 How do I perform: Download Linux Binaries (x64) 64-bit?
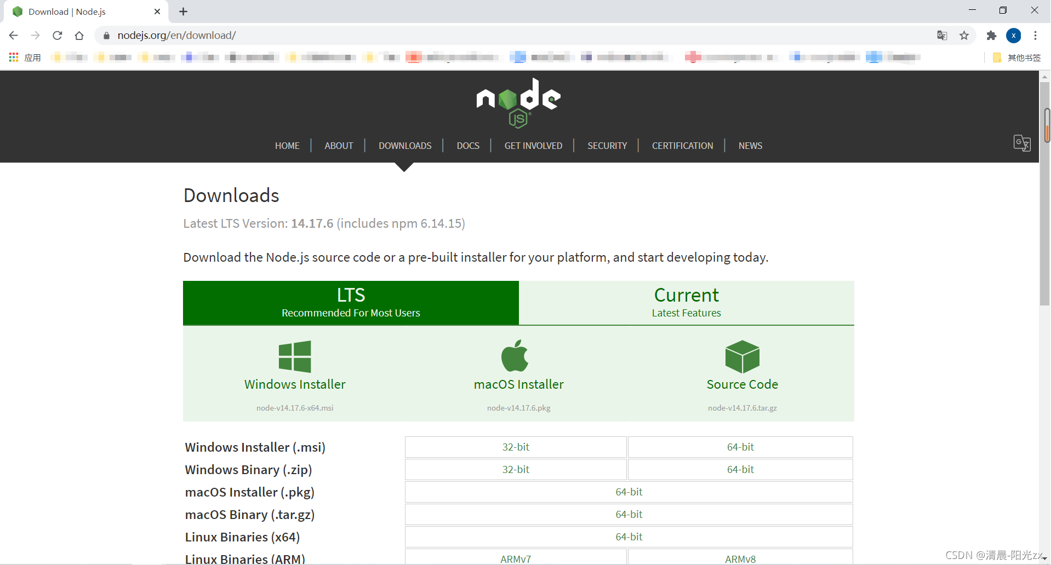pyautogui.click(x=629, y=537)
